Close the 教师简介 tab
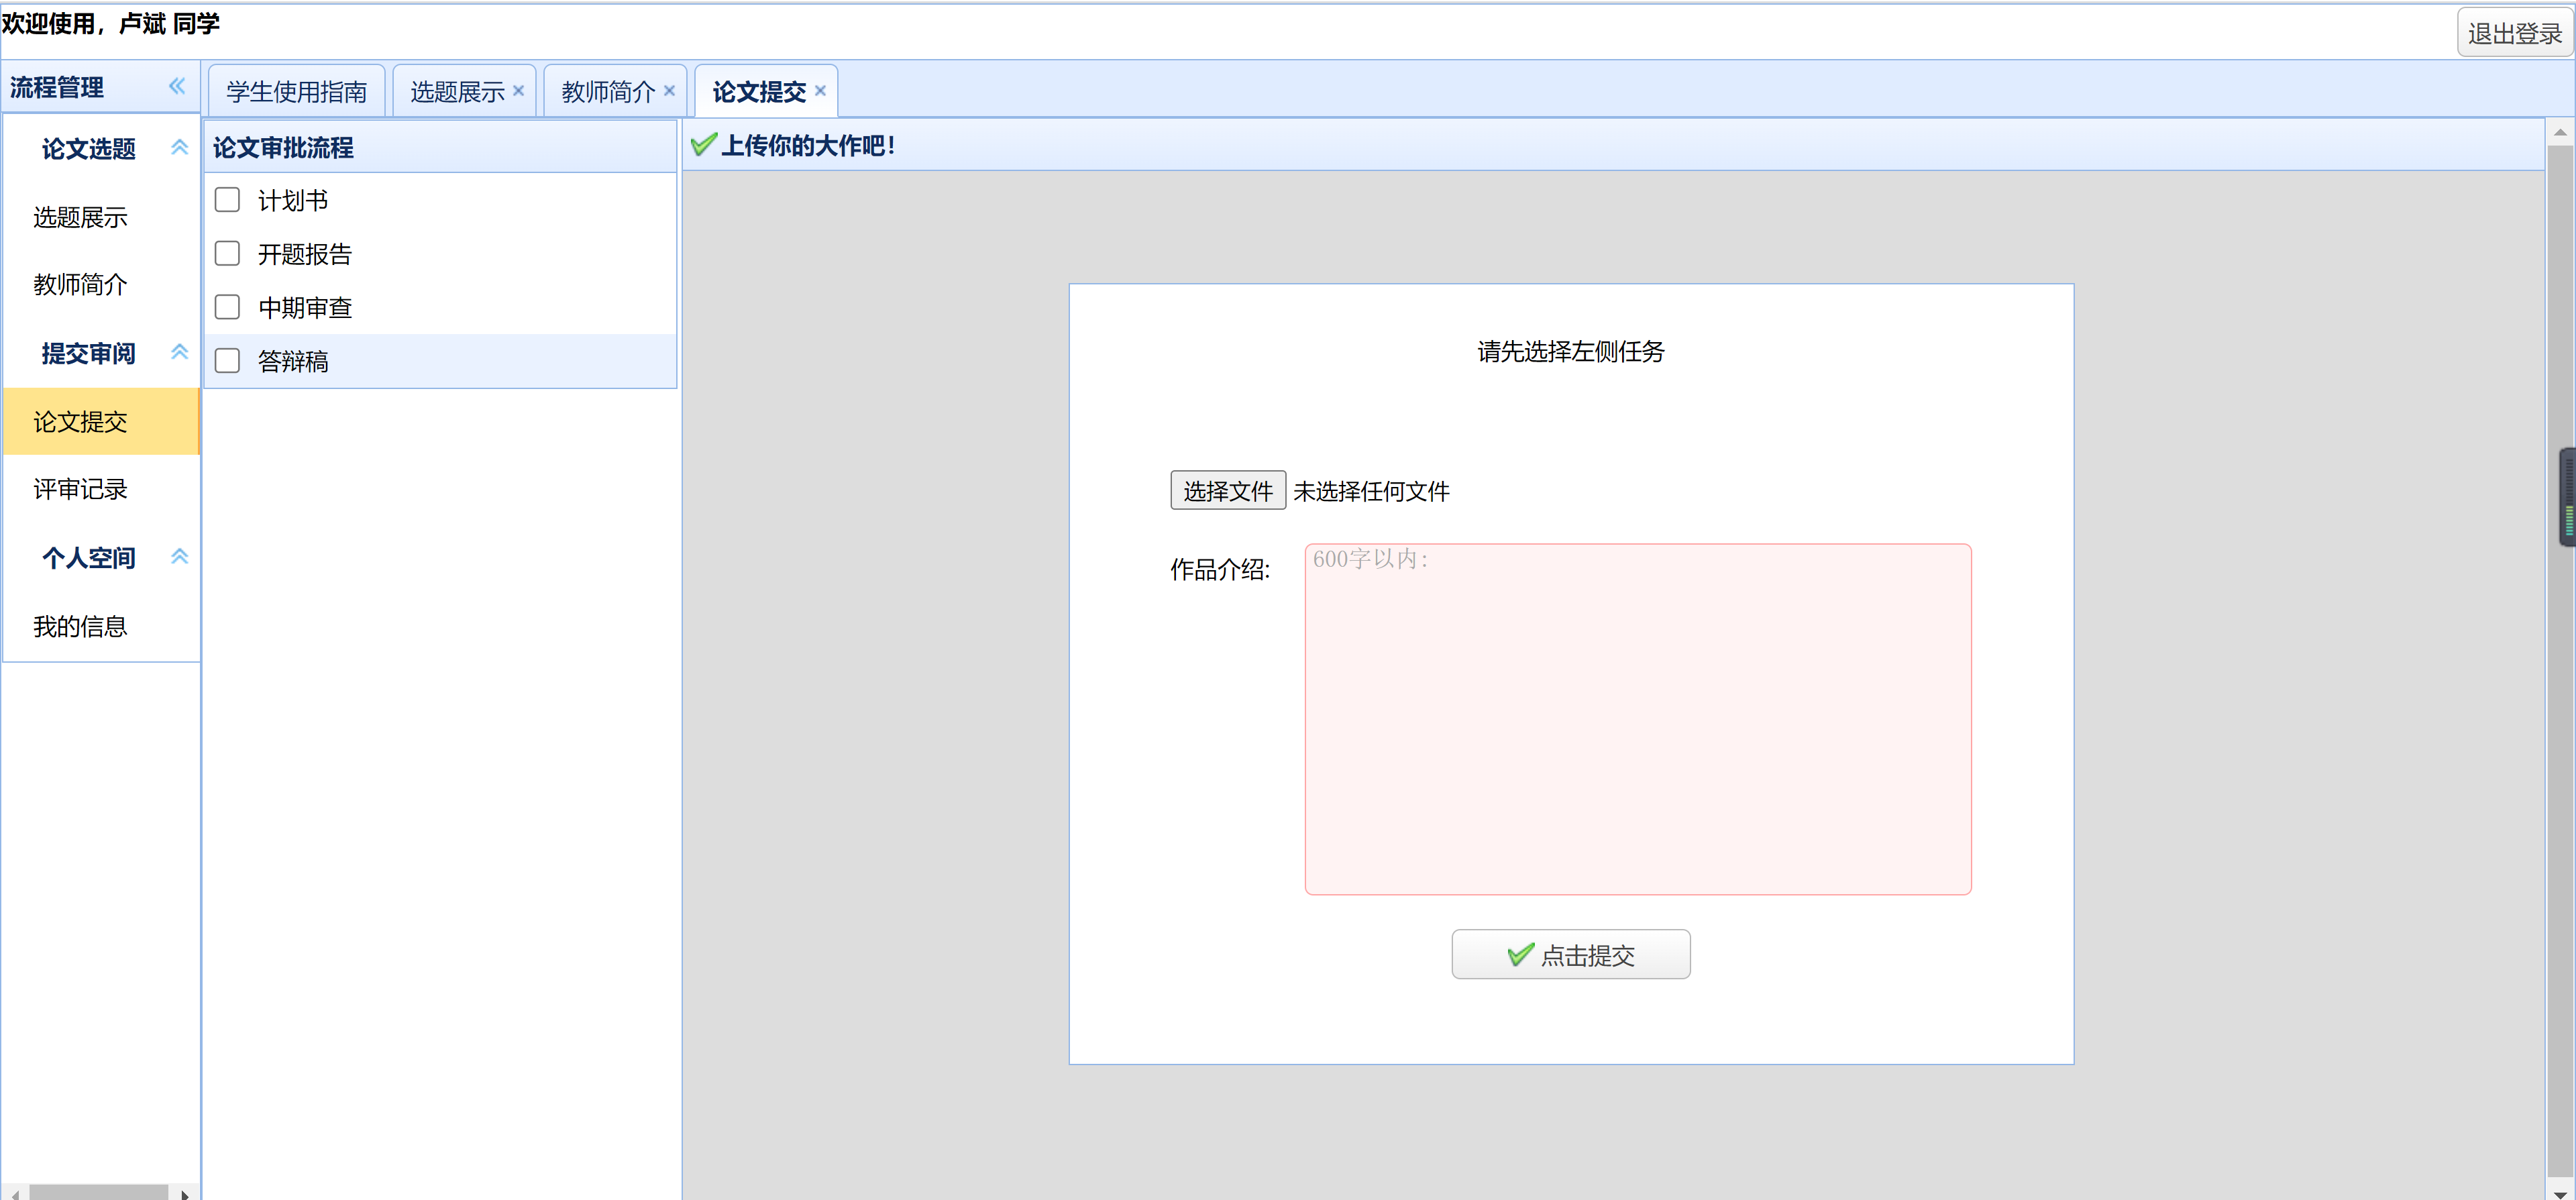This screenshot has height=1200, width=2576. click(x=670, y=90)
